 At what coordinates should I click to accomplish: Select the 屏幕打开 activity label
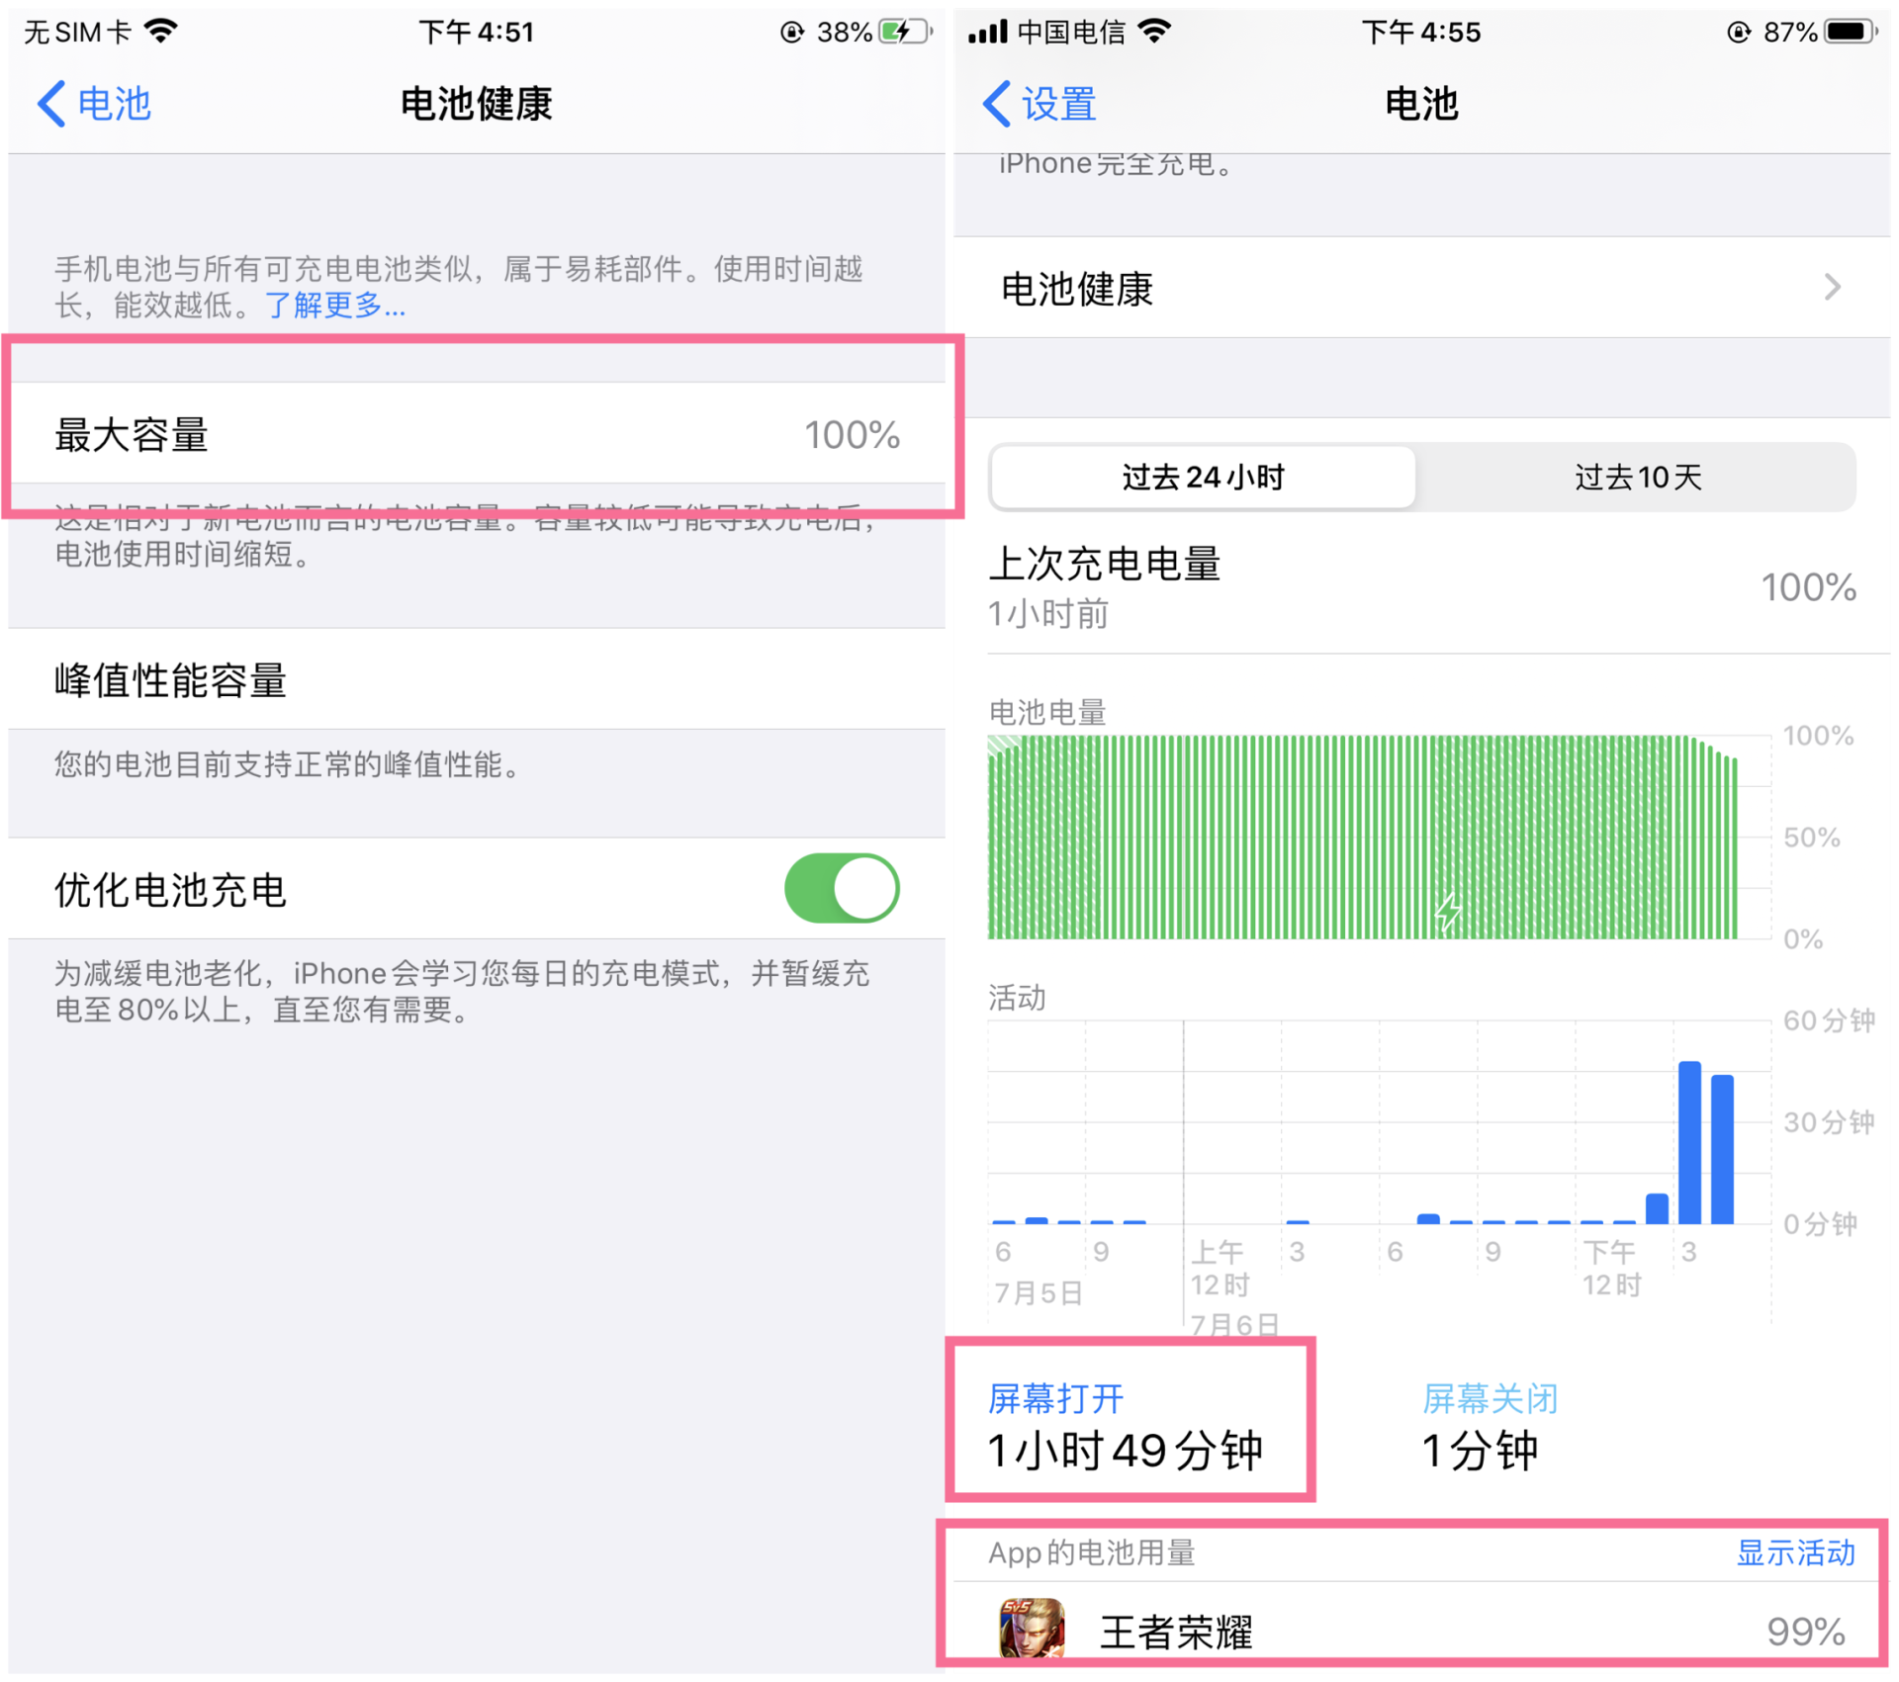pos(1055,1398)
